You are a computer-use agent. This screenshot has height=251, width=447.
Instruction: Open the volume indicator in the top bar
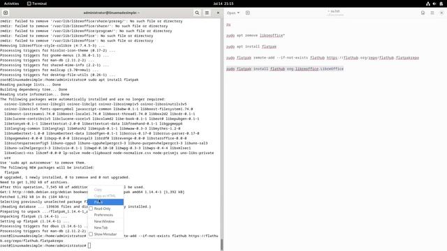point(434,3)
